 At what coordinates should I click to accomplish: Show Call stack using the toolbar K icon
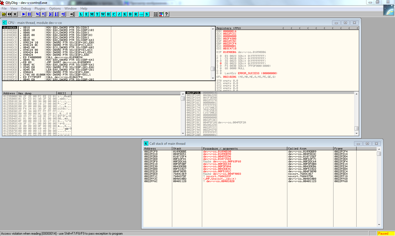coord(125,14)
